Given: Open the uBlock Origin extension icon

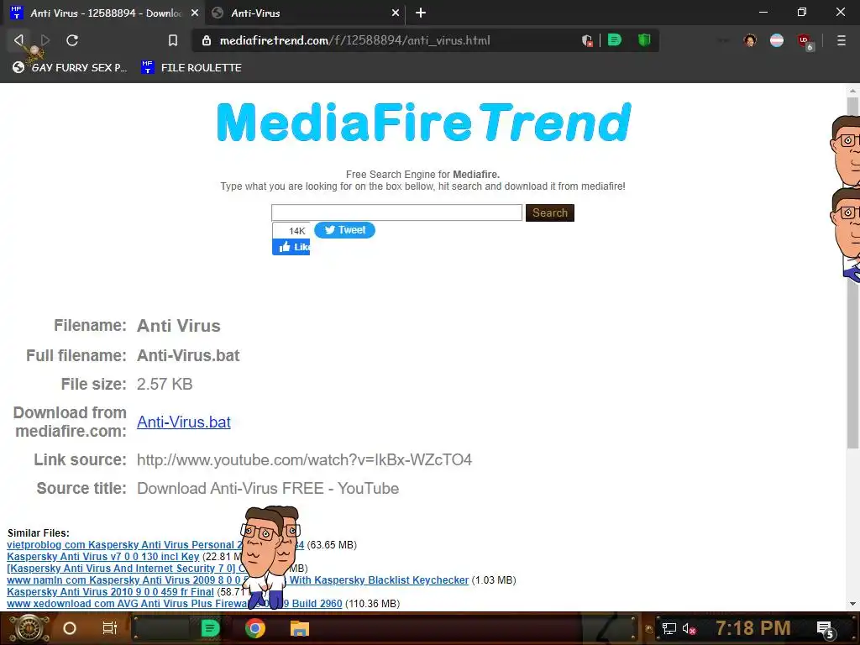Looking at the screenshot, I should pos(805,41).
